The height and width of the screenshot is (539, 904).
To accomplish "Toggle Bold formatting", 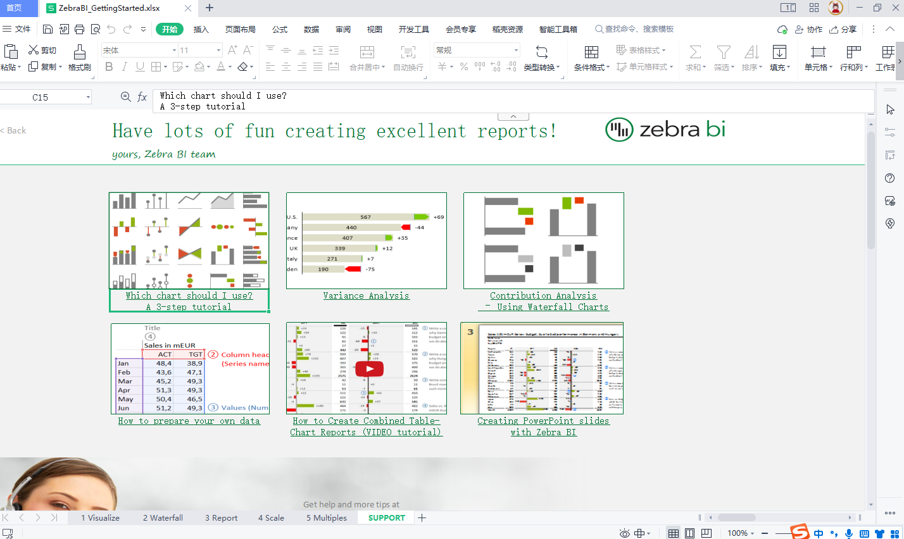I will (x=109, y=66).
